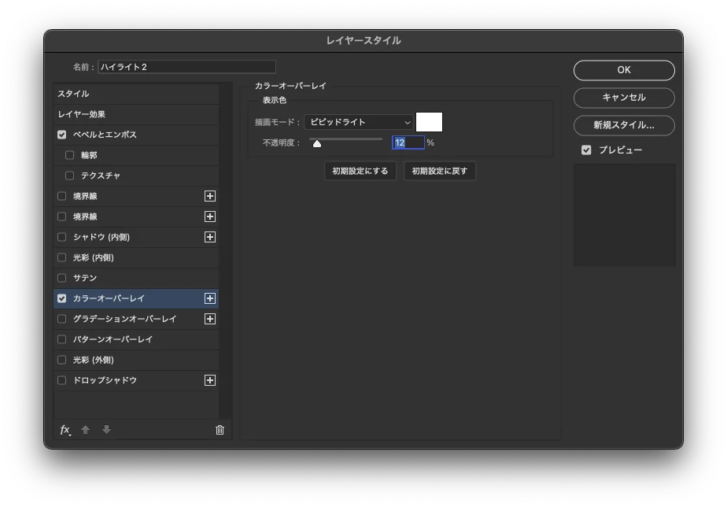The image size is (727, 507).
Task: Click the 初期設定に戻す button
Action: click(440, 171)
